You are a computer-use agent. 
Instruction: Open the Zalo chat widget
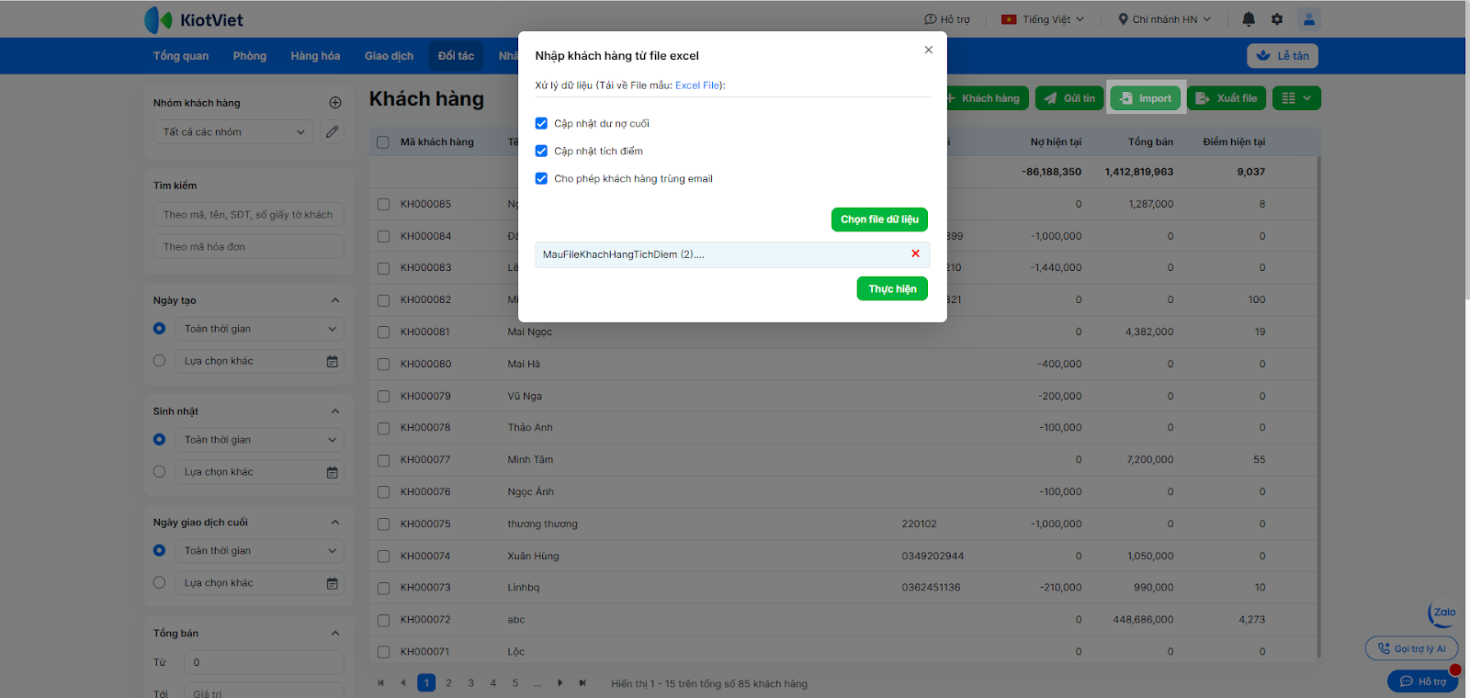pyautogui.click(x=1442, y=614)
